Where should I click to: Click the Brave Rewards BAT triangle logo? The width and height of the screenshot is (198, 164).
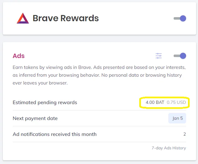click(23, 18)
